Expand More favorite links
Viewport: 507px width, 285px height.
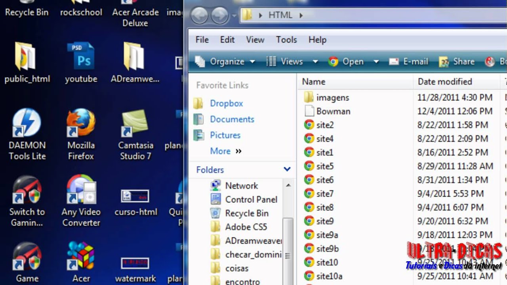[226, 151]
